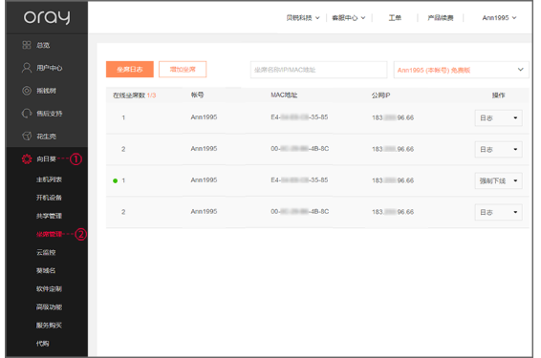Click the 花生壳 sidebar label
This screenshot has width=541, height=358.
(46, 137)
